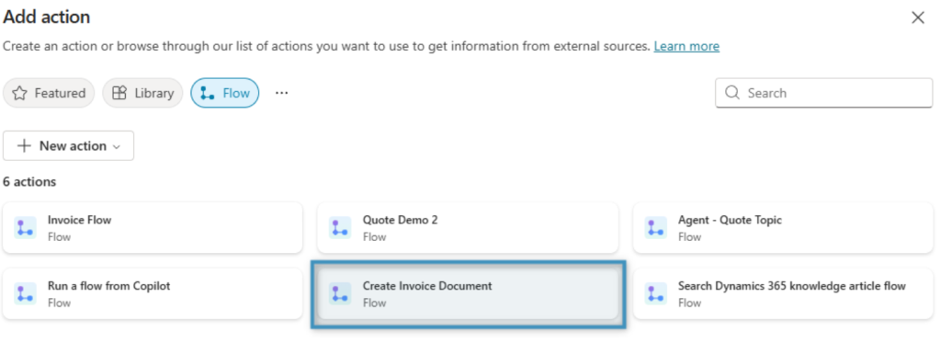Screen dimensions: 941x343
Task: Click the Run a flow from Copilot icon
Action: [x=25, y=293]
